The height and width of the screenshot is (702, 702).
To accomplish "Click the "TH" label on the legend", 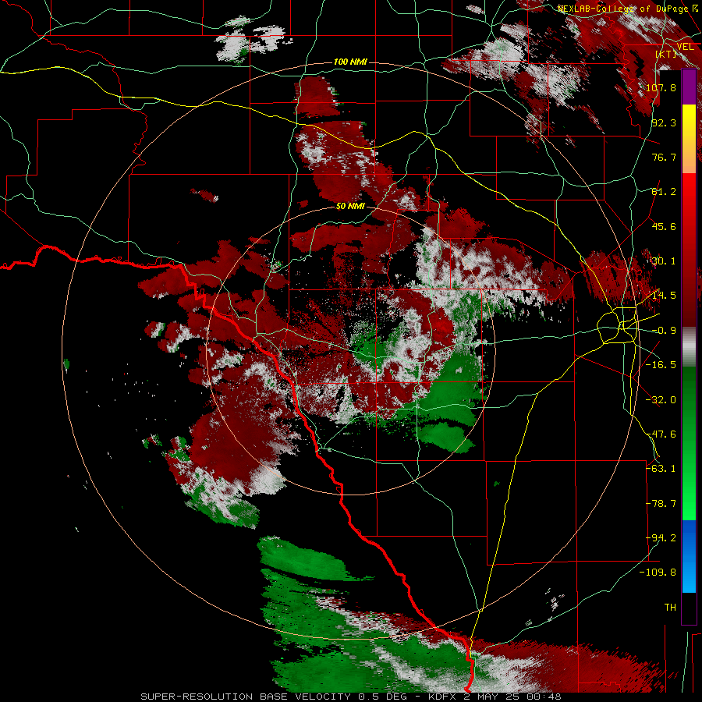I will click(x=670, y=608).
